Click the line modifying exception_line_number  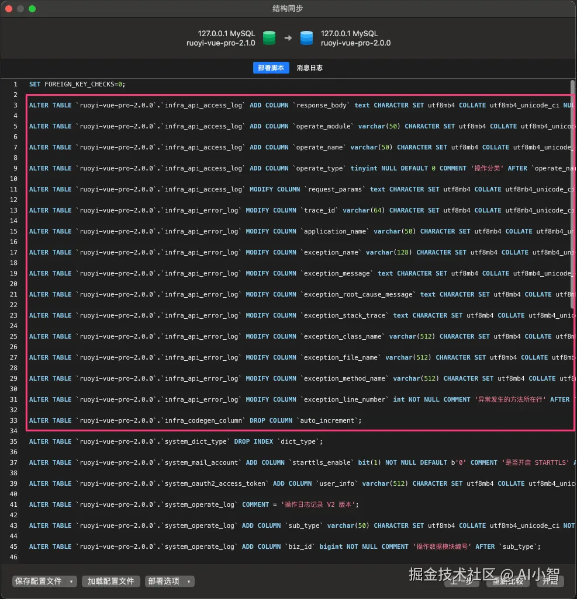(301, 399)
